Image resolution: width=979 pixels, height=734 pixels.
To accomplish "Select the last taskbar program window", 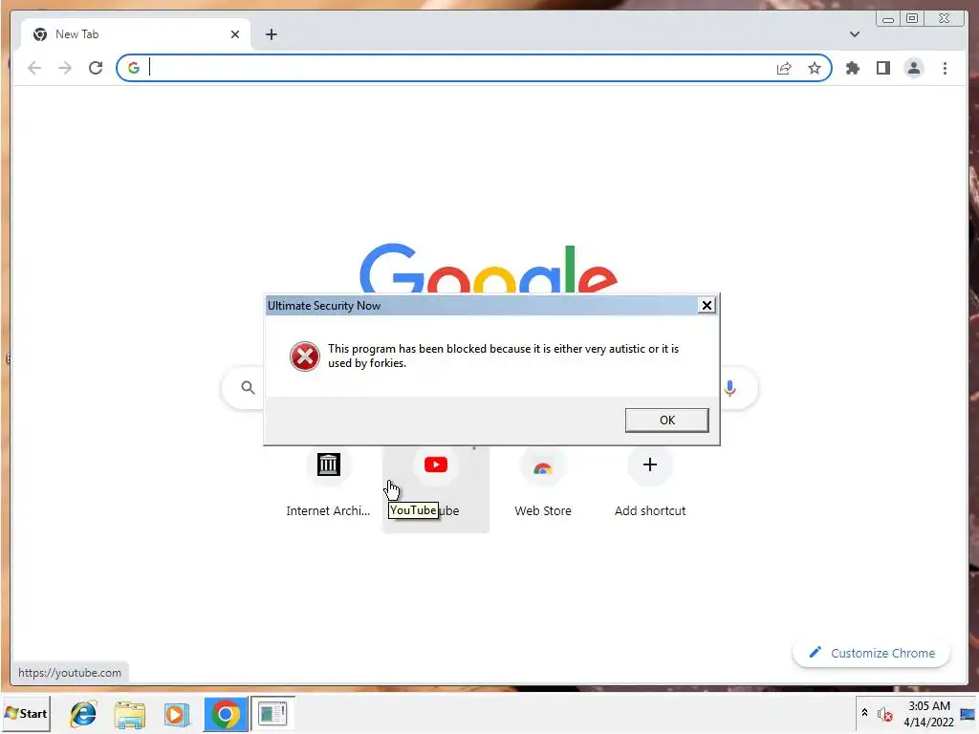I will pos(272,713).
